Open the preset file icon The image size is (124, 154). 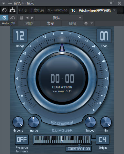click(21, 18)
